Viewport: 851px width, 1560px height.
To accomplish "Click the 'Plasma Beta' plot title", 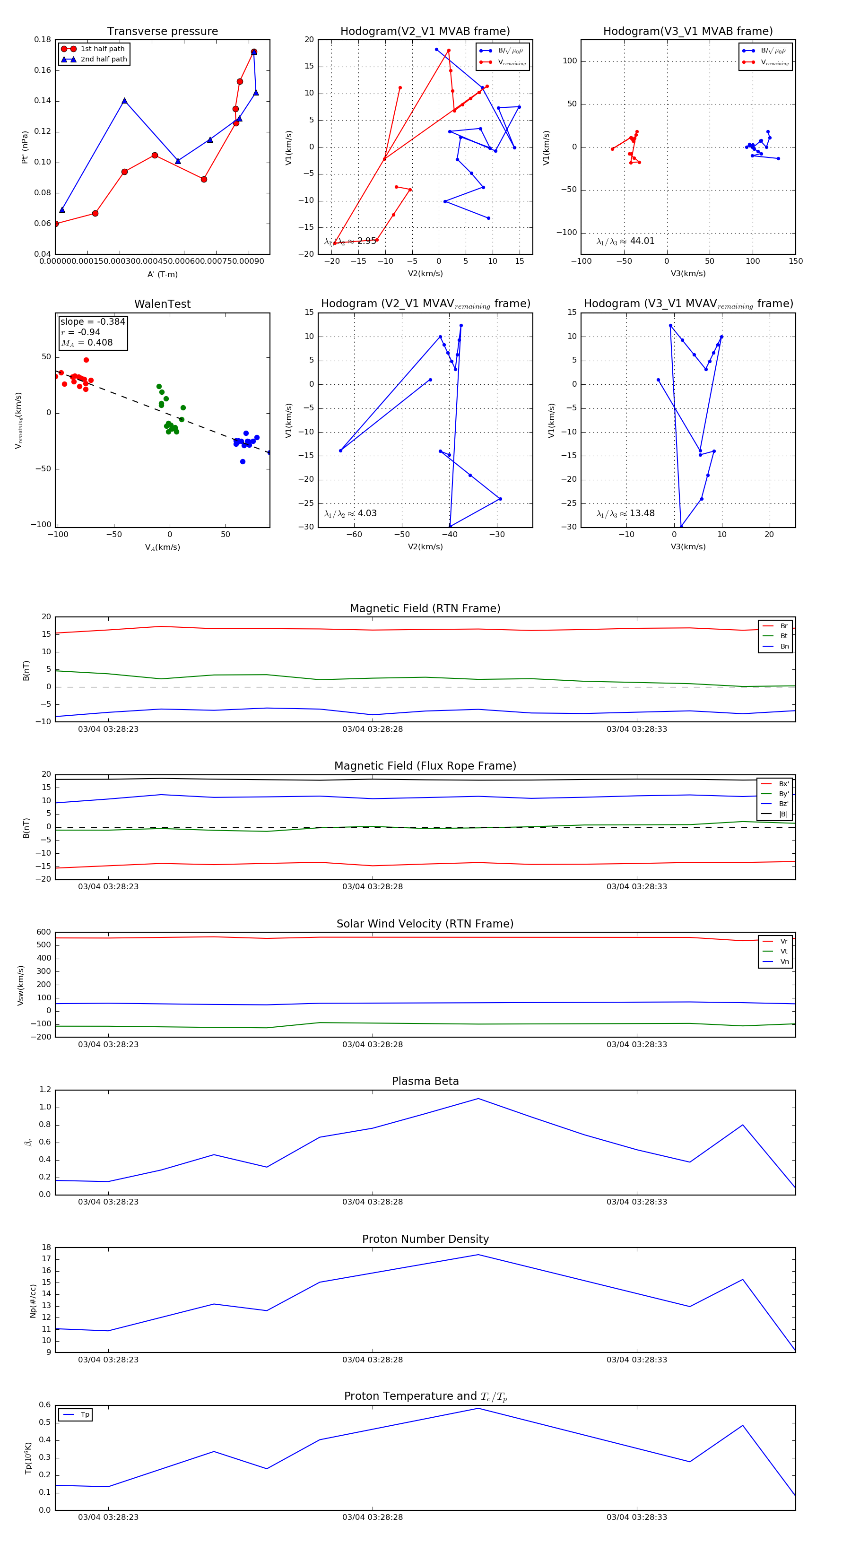I will point(425,1082).
